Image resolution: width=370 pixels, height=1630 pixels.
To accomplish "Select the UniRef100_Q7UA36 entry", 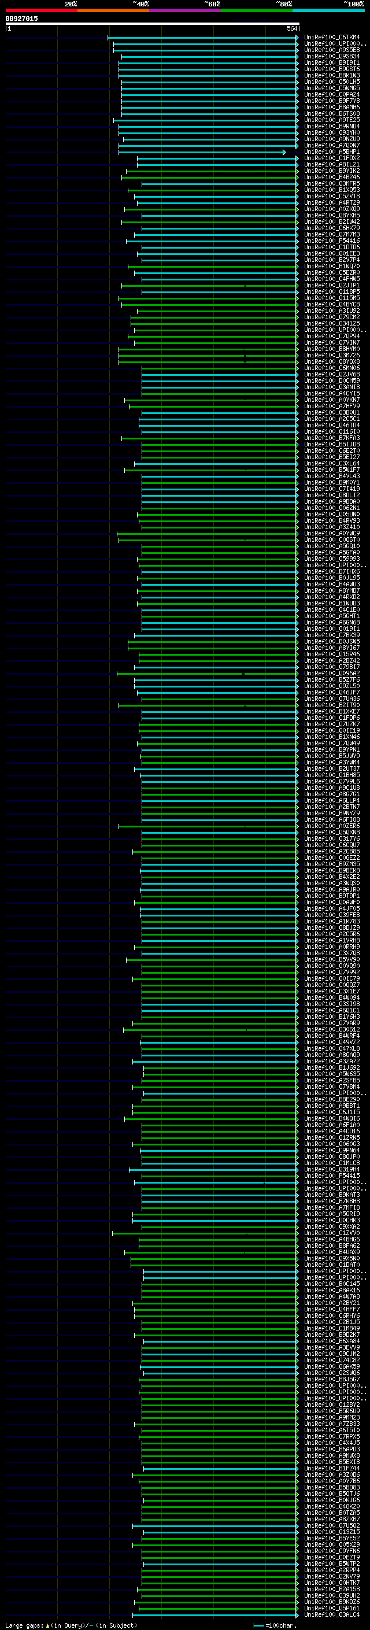I will (x=331, y=698).
